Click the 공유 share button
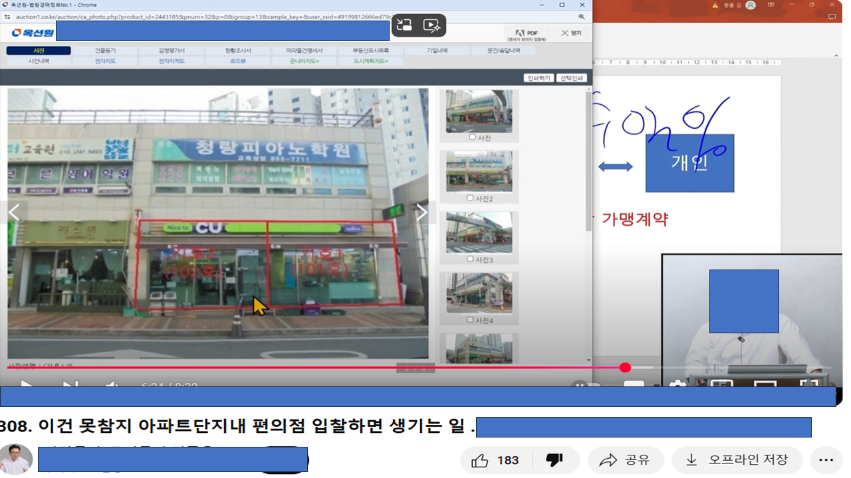The height and width of the screenshot is (478, 851). tap(625, 460)
